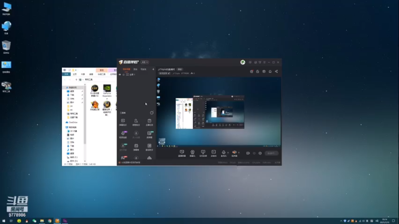Open the multimedia source icon beside the microphone
Screen dimensions: 399x224
tap(213, 153)
